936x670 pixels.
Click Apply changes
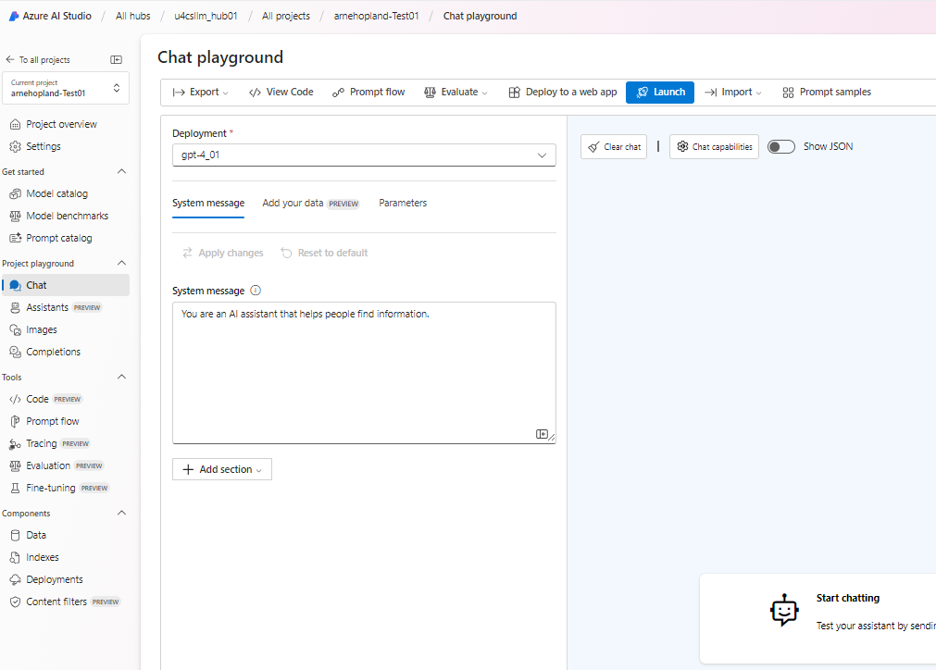[222, 253]
